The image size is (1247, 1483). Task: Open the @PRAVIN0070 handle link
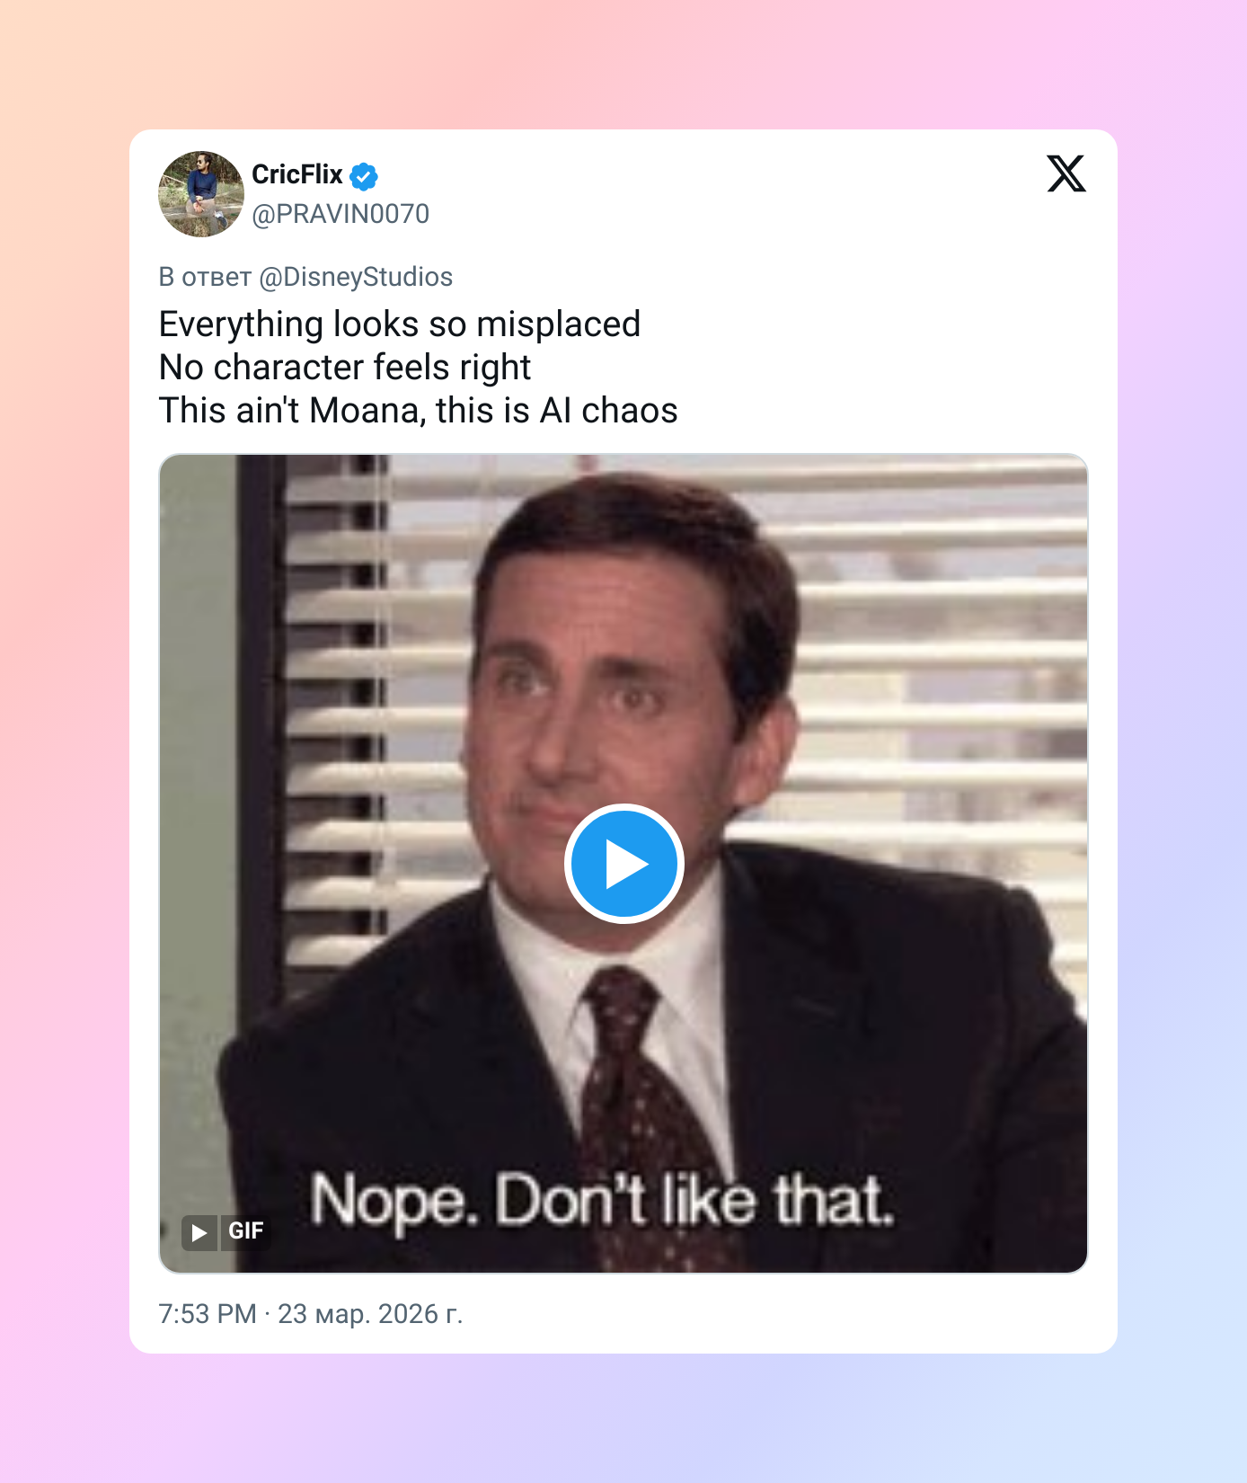tap(340, 214)
